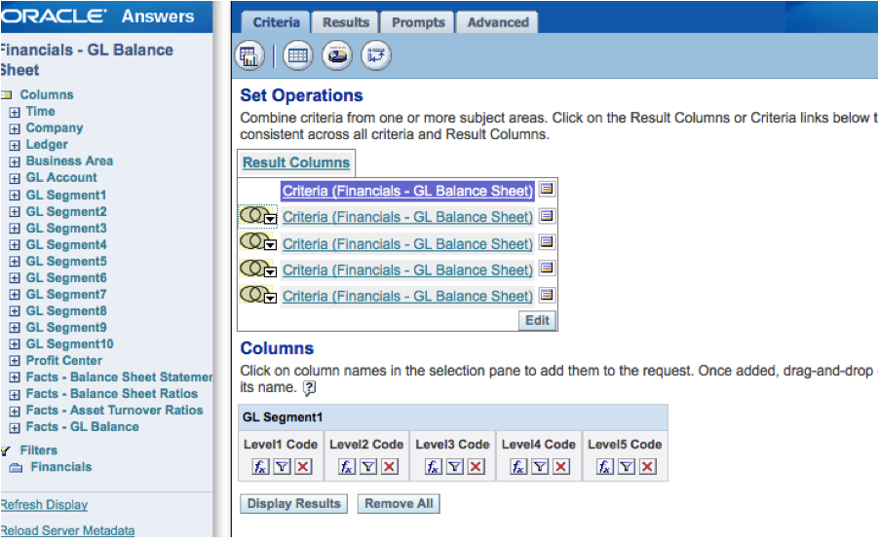This screenshot has height=538, width=879.
Task: Expand the Ledger folder
Action: tap(15, 145)
